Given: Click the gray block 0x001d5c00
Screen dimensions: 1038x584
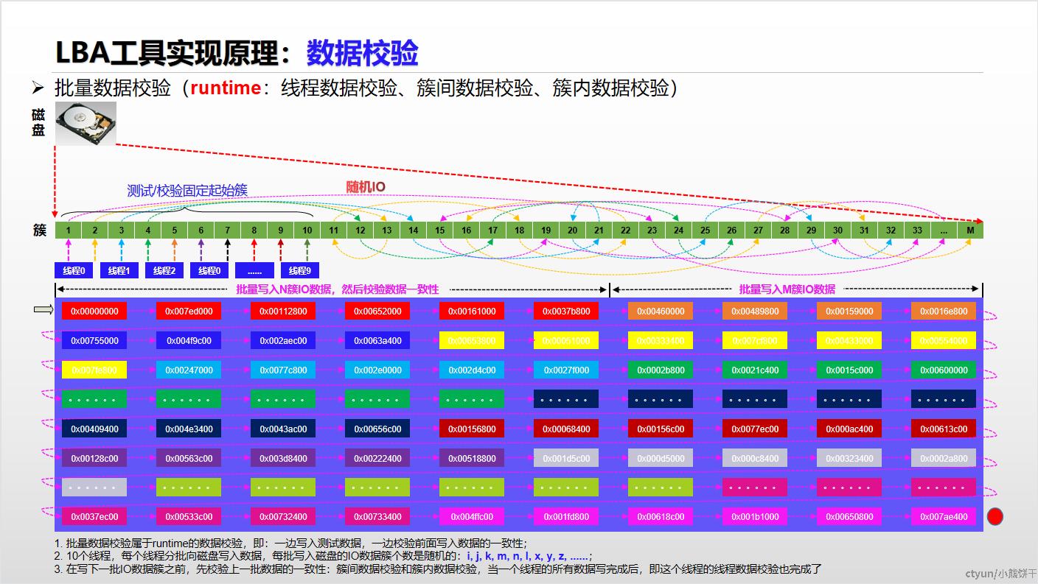Looking at the screenshot, I should coord(566,458).
